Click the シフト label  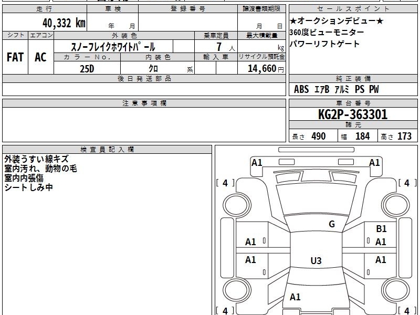(15, 35)
